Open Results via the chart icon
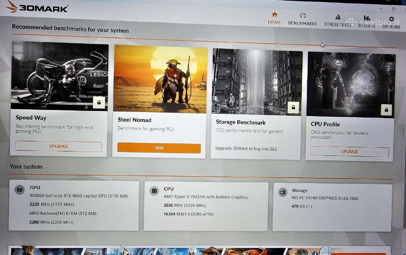The height and width of the screenshot is (255, 406). tap(367, 18)
